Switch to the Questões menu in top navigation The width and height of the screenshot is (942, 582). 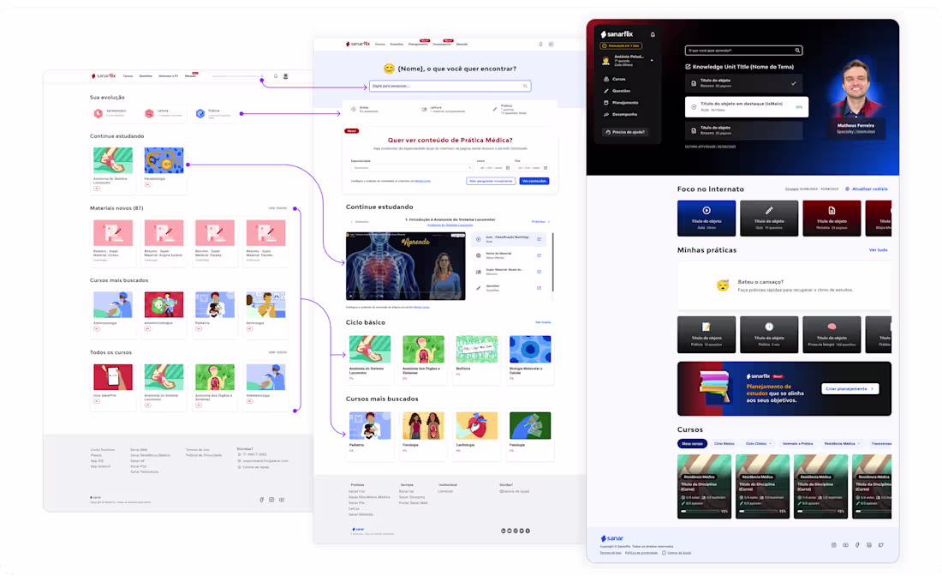[397, 45]
